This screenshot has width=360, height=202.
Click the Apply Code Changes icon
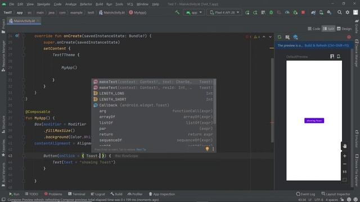pos(263,12)
